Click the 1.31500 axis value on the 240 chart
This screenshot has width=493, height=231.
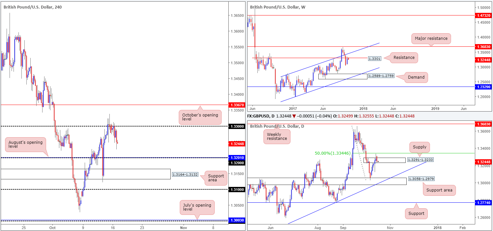pos(237,174)
